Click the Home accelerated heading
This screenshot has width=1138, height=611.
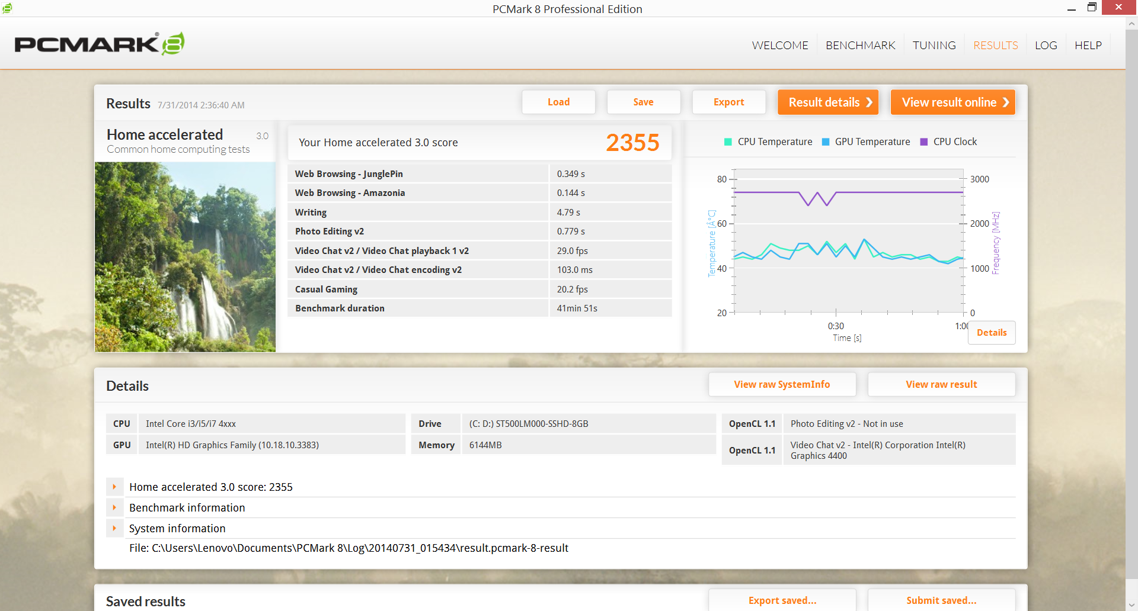tap(165, 134)
